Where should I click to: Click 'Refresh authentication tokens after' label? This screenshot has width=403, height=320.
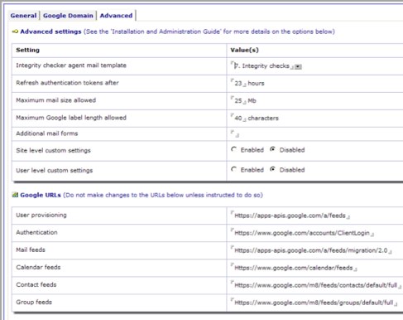tap(67, 83)
